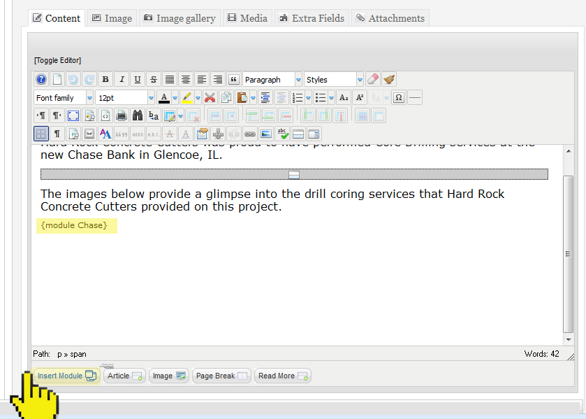This screenshot has height=419, width=586.
Task: Click the Insert Link chain icon
Action: point(250,134)
